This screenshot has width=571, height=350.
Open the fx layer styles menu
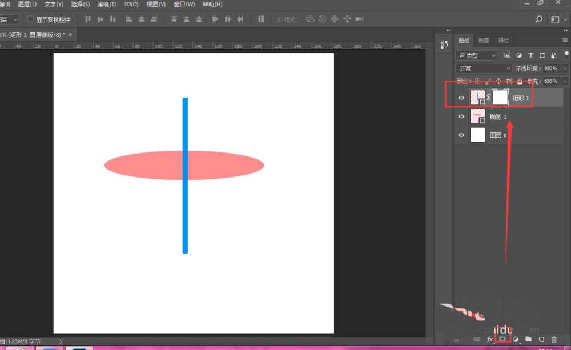pyautogui.click(x=489, y=339)
